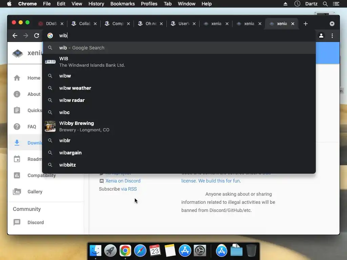
Task: Open the tab search dropdown arrow
Action: [x=332, y=24]
